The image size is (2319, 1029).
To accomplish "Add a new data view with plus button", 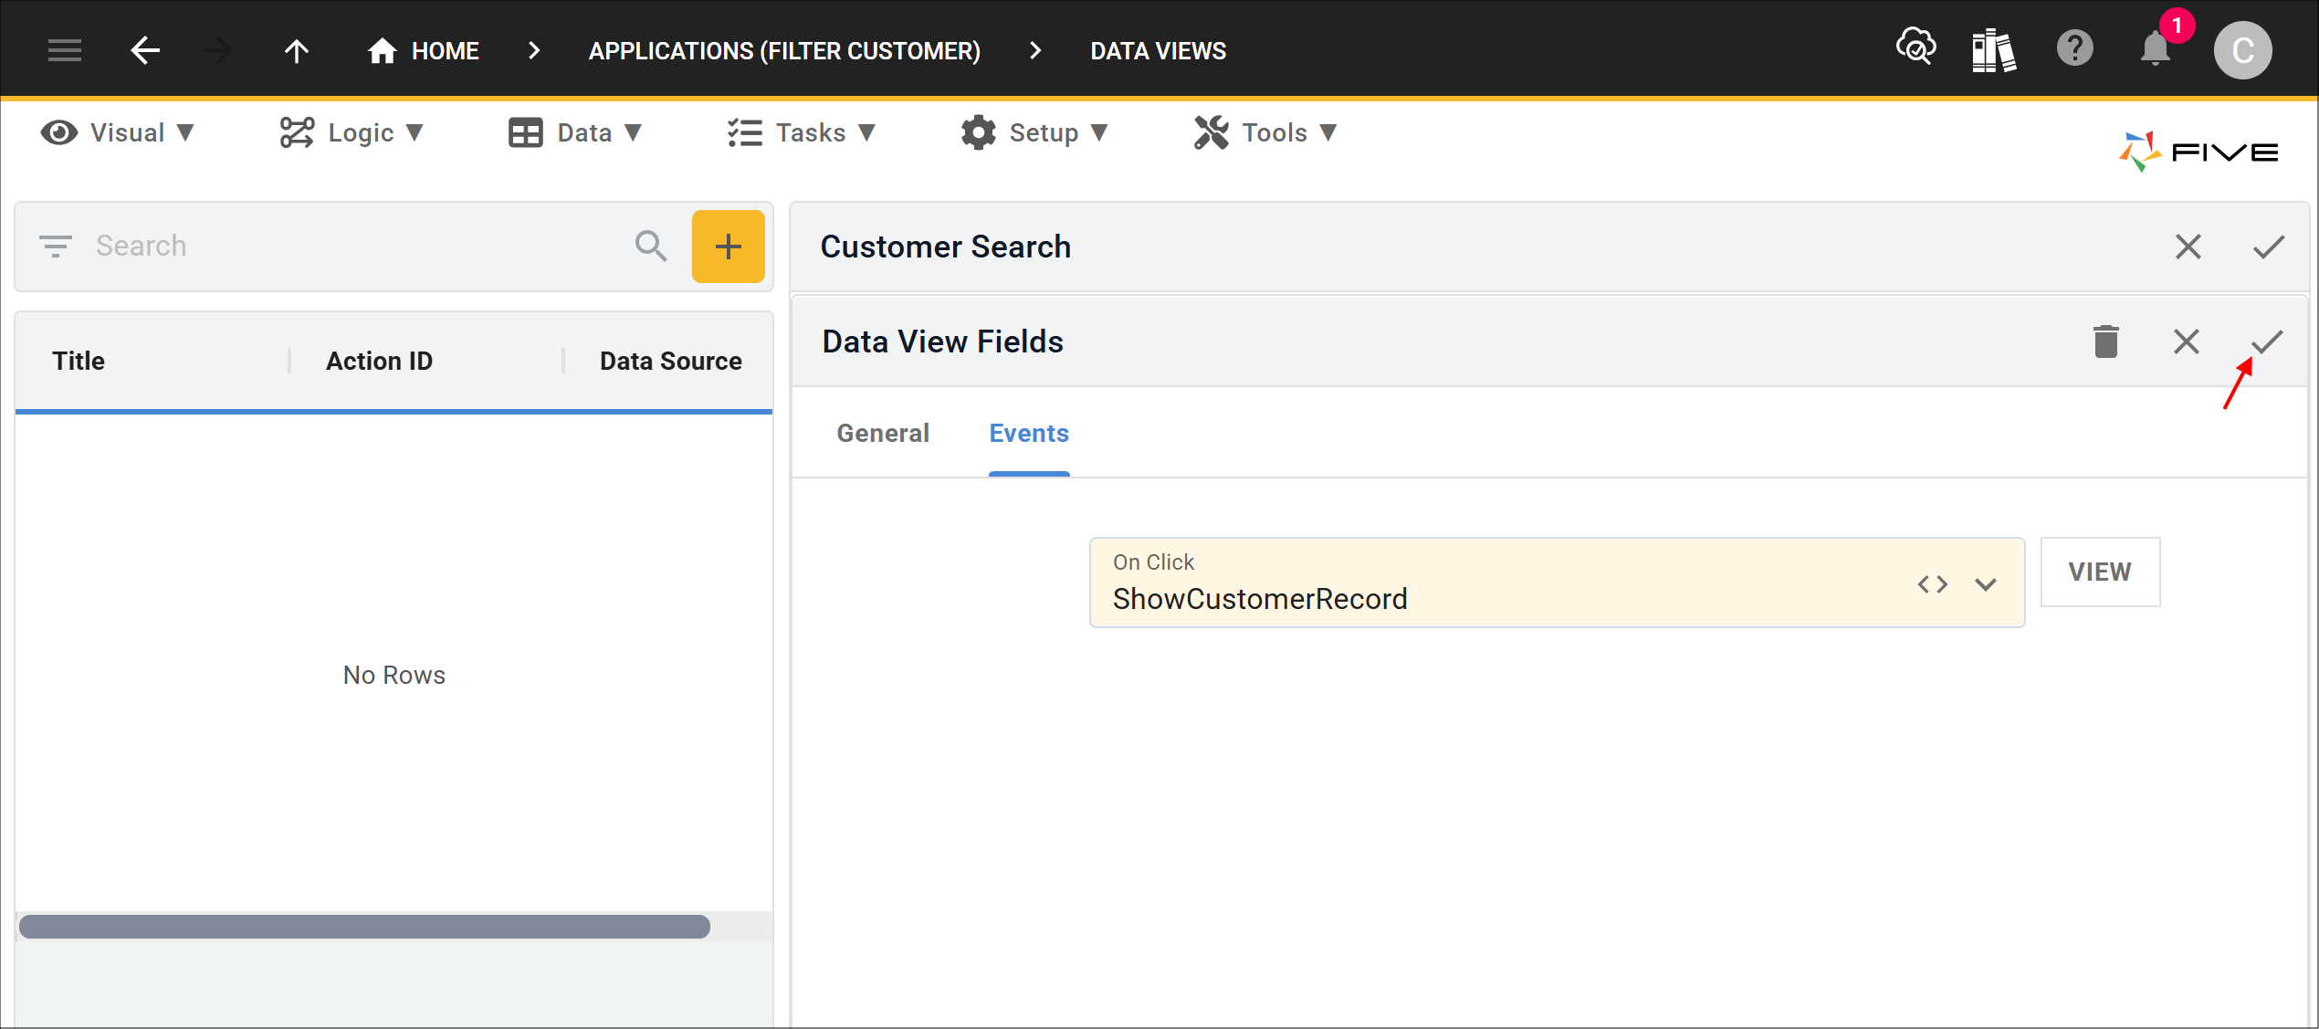I will click(x=728, y=247).
